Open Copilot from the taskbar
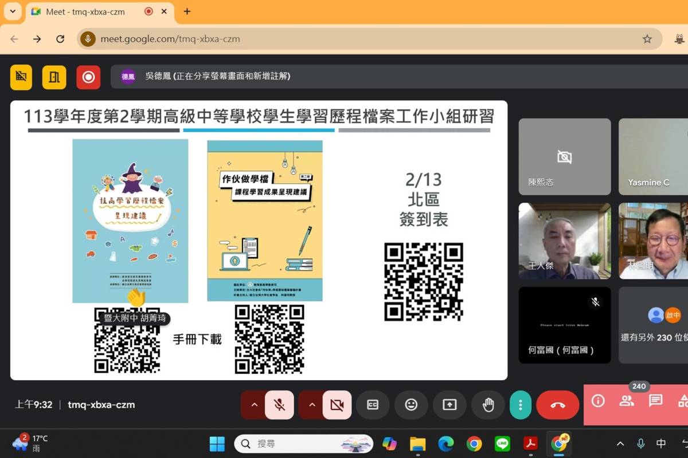The height and width of the screenshot is (458, 688). pos(389,444)
